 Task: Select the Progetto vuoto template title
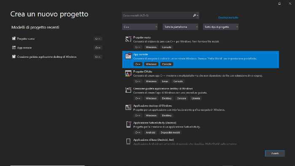(142, 37)
